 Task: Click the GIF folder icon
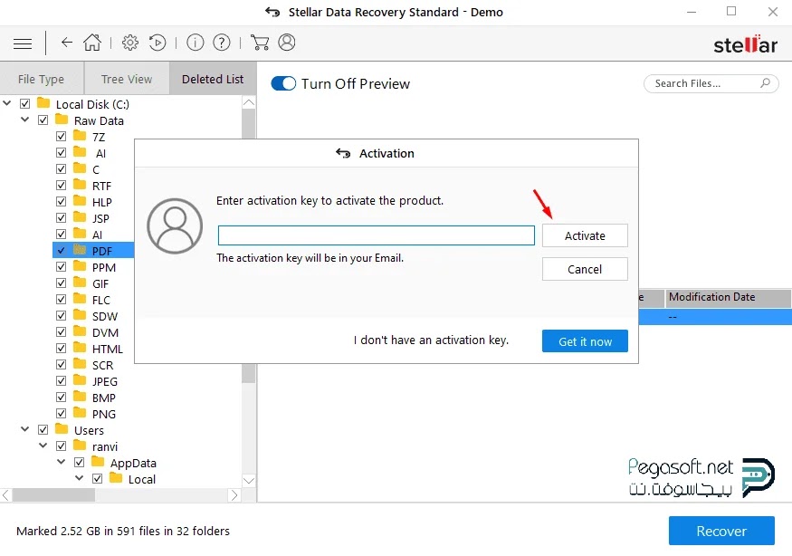click(80, 282)
